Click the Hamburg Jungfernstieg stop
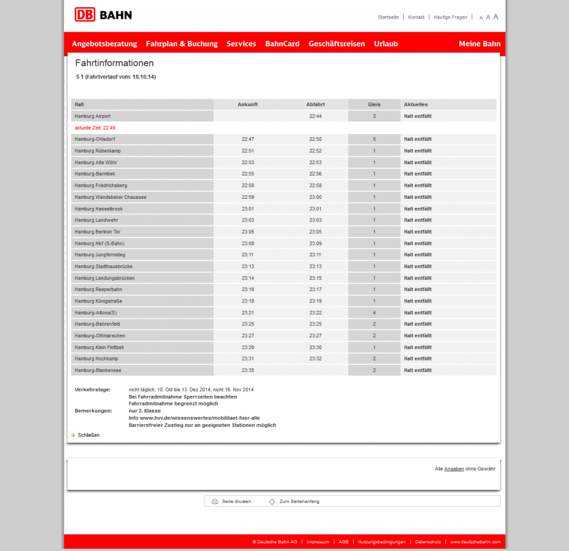Viewport: 569px width, 551px height. click(x=100, y=255)
